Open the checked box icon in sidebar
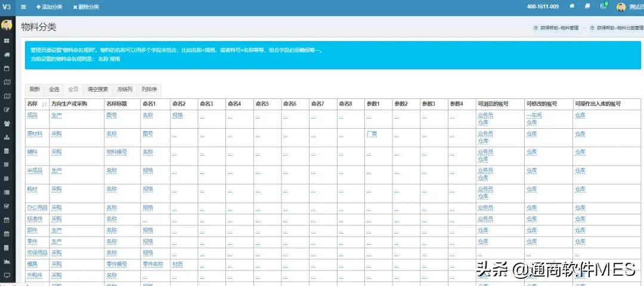Image resolution: width=644 pixels, height=286 pixels. pos(7,206)
